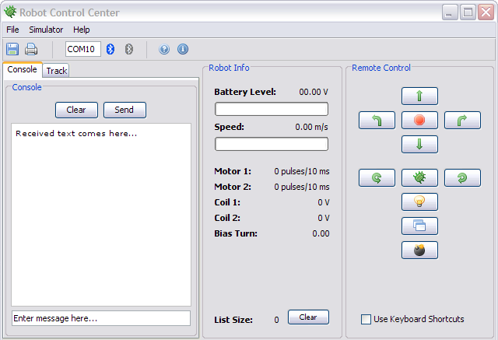Stop robot with red stop button
498x340 pixels.
(x=419, y=120)
